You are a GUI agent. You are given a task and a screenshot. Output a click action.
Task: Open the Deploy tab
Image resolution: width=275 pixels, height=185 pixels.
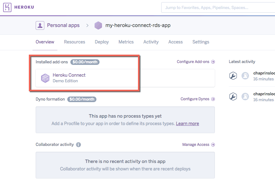(x=102, y=42)
